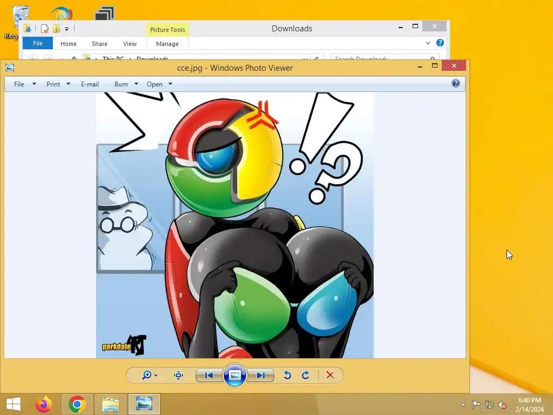553x415 pixels.
Task: Open Customize Quick Access Toolbar dropdown
Action: pos(66,29)
